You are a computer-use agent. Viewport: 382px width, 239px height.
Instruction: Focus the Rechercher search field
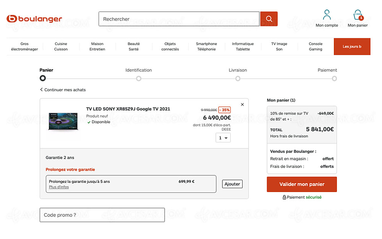(x=179, y=19)
